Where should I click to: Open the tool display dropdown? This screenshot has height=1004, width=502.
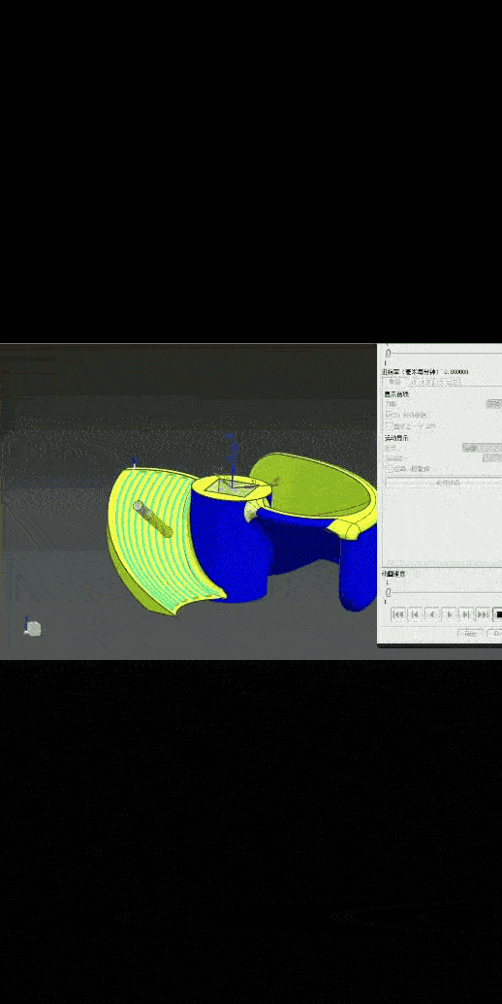[x=493, y=404]
